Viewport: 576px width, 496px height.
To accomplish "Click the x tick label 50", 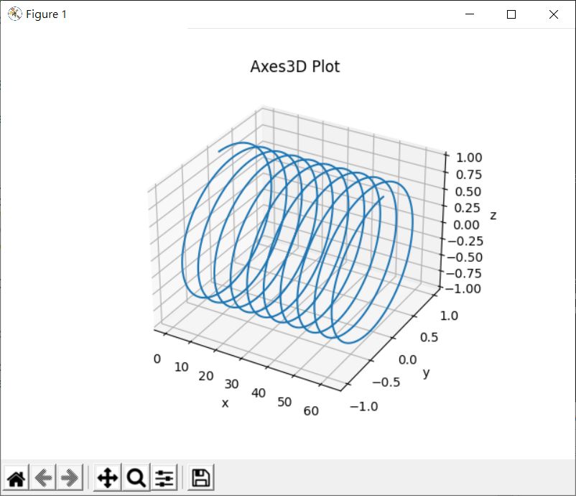I will click(x=284, y=402).
